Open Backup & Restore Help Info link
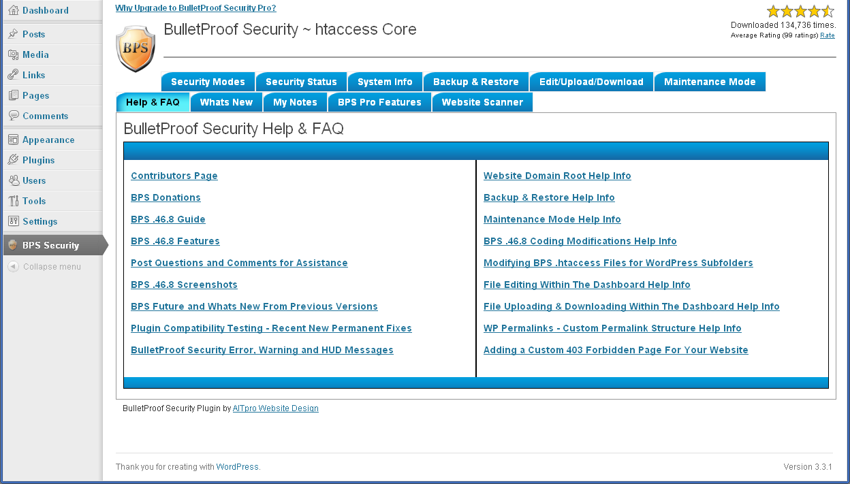This screenshot has width=850, height=484. (549, 197)
